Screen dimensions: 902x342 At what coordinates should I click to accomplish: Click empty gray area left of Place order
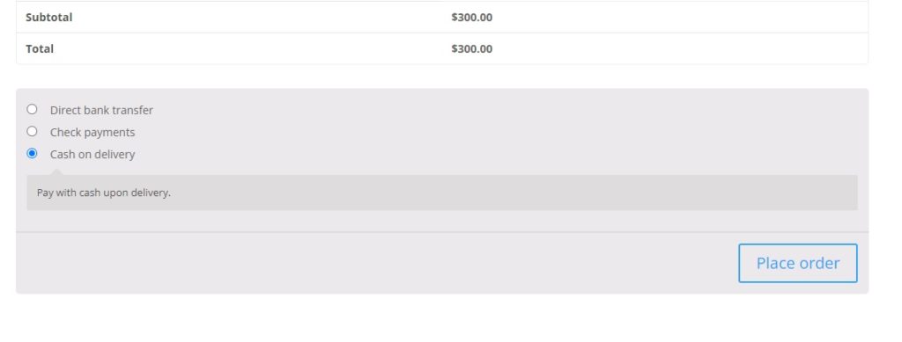[373, 263]
